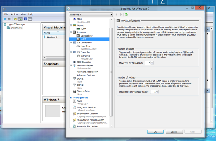The image size is (216, 141).
Task: Click Cancel in the Settings dialog
Action: tap(174, 132)
